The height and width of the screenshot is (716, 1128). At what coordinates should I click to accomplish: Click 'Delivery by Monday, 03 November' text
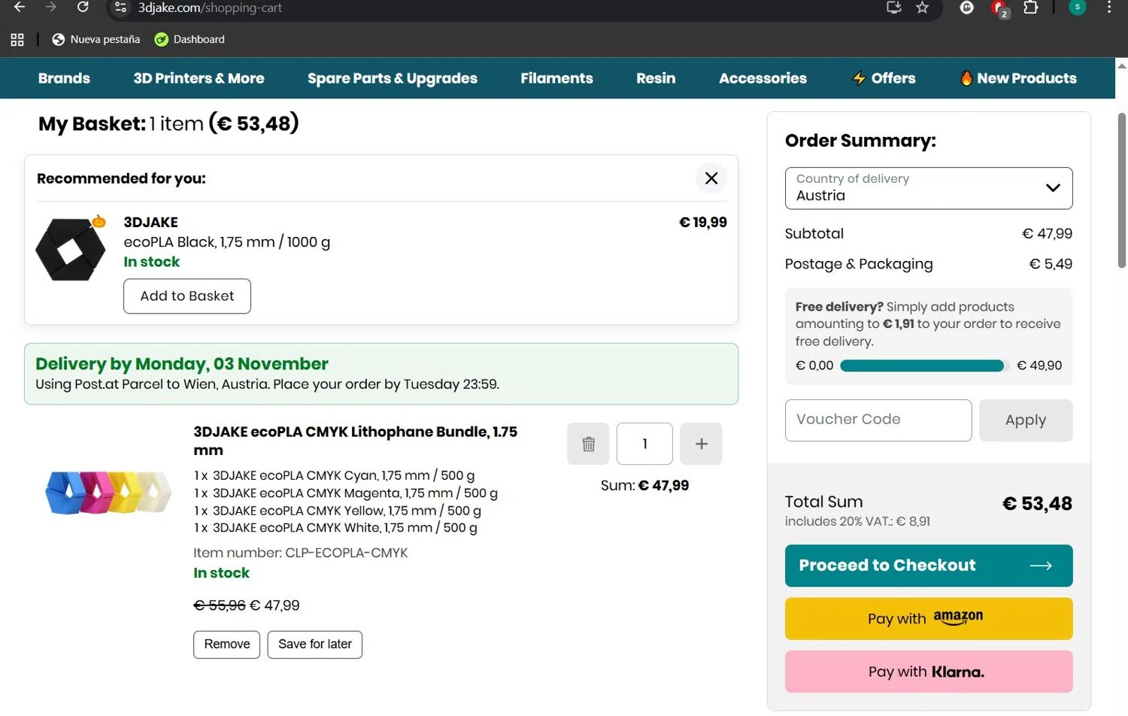pos(182,364)
